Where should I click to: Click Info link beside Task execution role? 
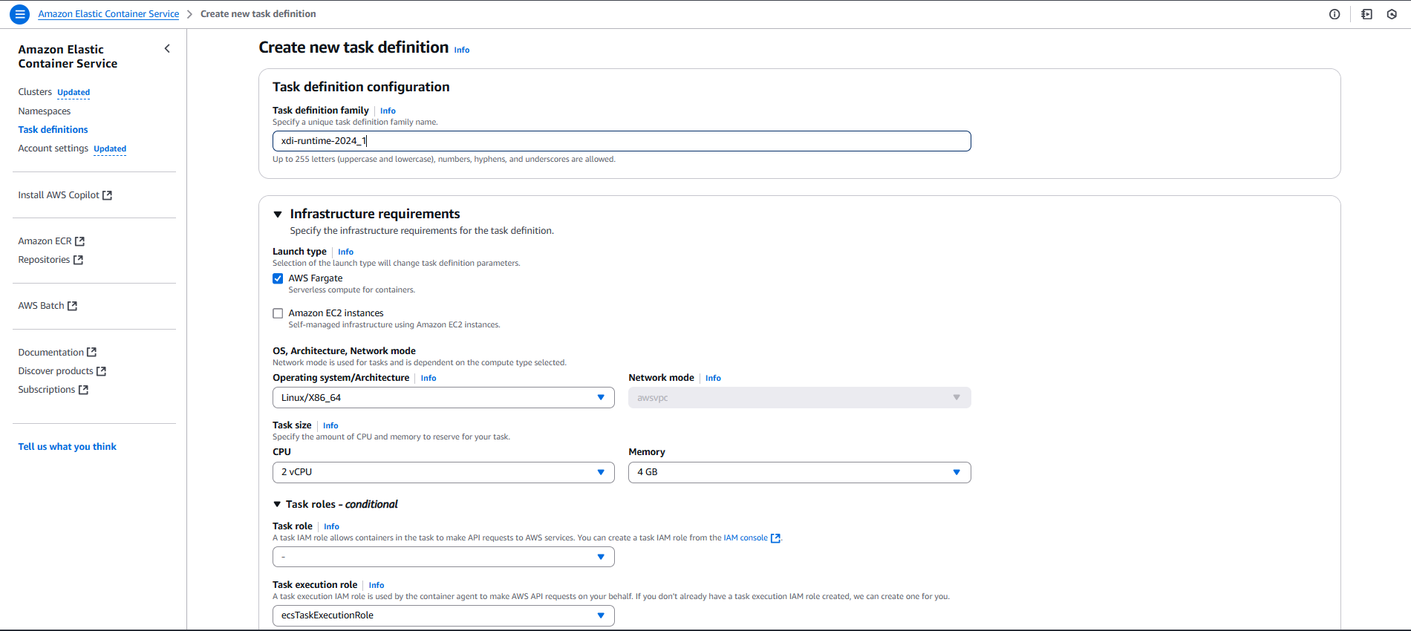coord(377,586)
